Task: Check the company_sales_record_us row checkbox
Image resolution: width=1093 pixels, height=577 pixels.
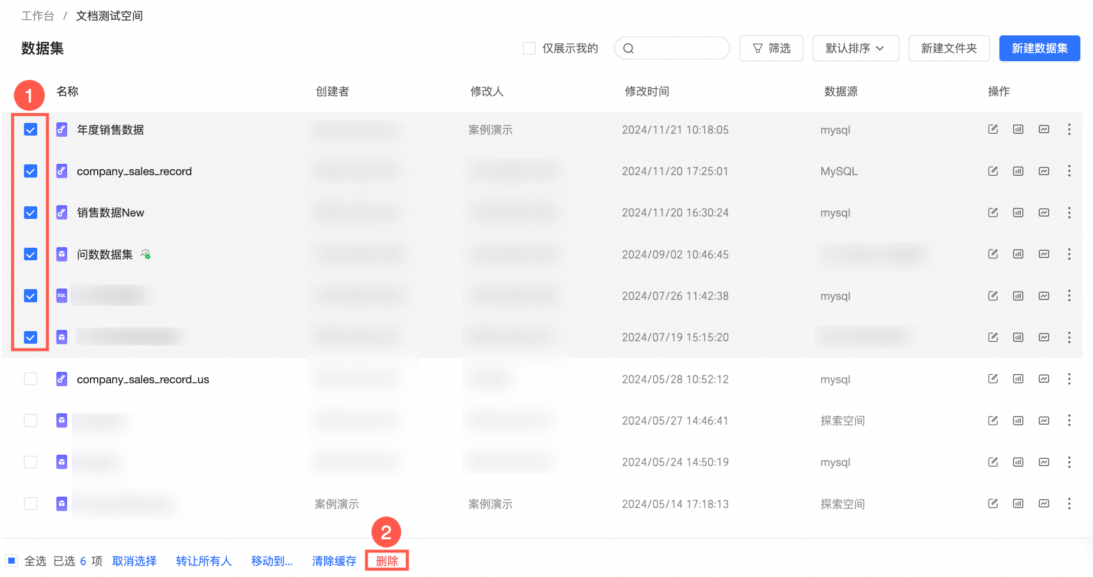Action: pos(31,379)
